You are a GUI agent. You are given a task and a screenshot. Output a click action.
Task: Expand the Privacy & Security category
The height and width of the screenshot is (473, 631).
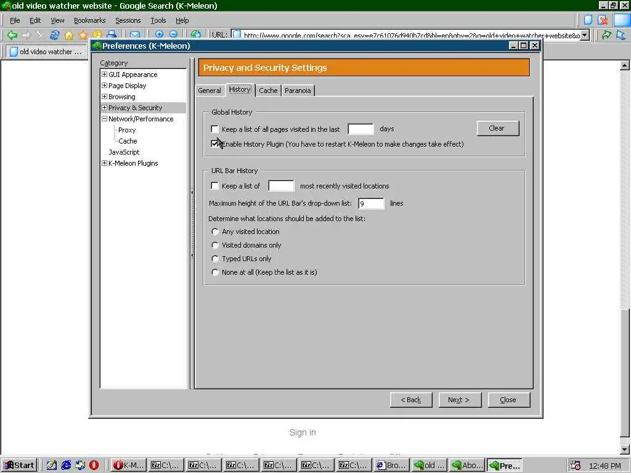(x=104, y=107)
